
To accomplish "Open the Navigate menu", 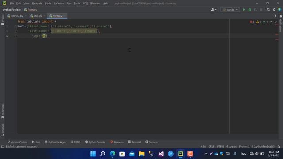I will coord(37,4).
